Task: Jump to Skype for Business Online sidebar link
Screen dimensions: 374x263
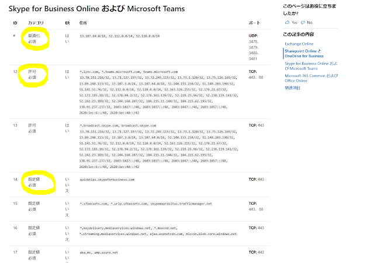Action: tap(311, 66)
